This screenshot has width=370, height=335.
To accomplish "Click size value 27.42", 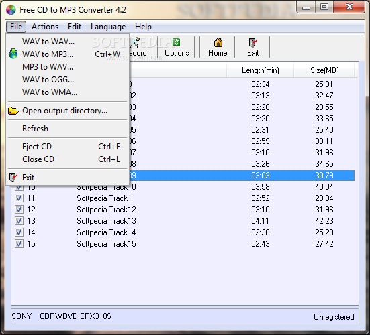I will tap(324, 244).
